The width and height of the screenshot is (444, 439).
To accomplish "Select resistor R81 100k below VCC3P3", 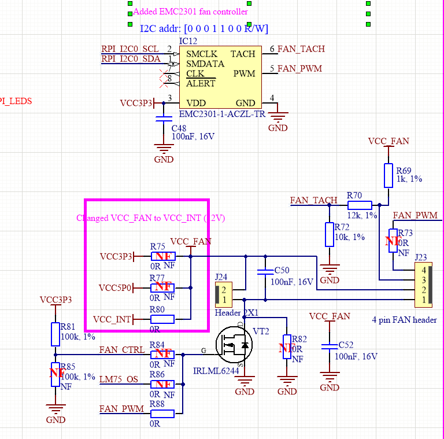I will click(55, 331).
